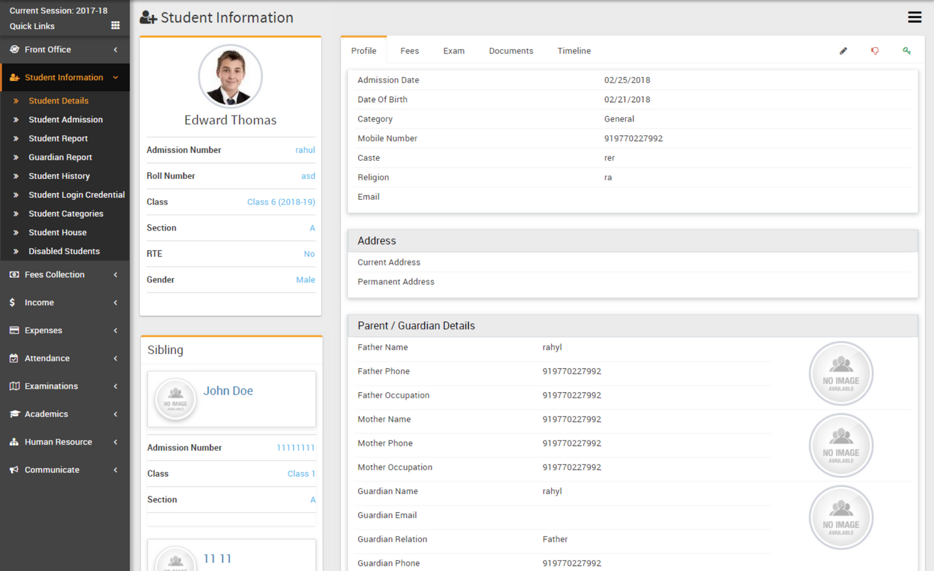Select the Documents tab
Screen dimensions: 934x571
(511, 51)
